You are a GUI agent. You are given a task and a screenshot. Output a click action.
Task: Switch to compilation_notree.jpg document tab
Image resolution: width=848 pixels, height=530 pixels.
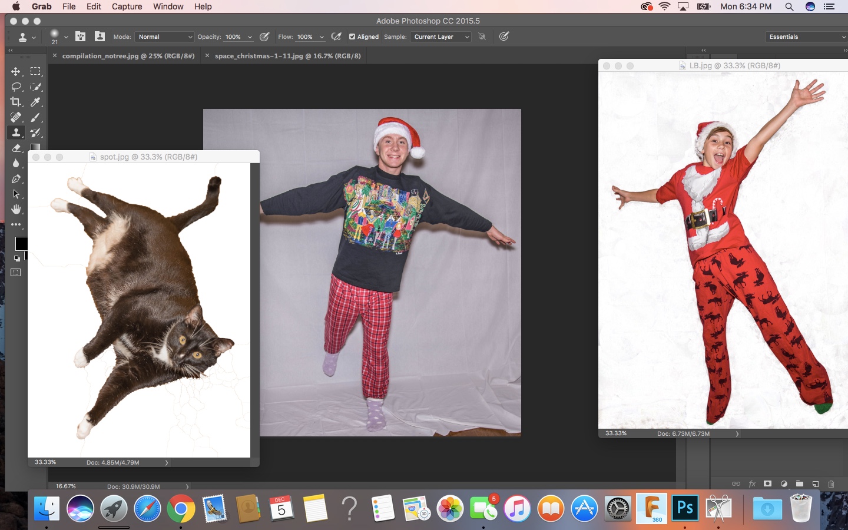coord(128,56)
